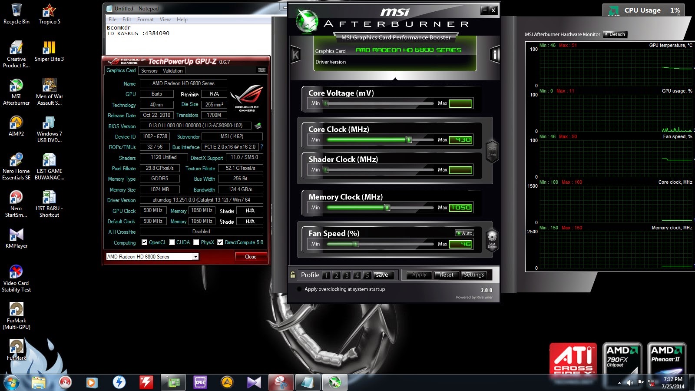The width and height of the screenshot is (695, 391).
Task: Toggle the Link shader clock icon
Action: pos(492,152)
